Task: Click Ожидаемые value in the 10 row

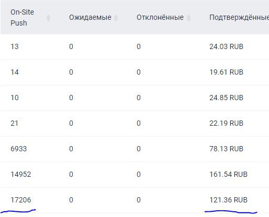Action: click(71, 98)
